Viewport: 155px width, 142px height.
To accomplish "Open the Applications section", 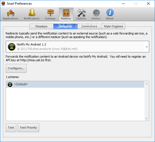I will (x=10, y=14).
